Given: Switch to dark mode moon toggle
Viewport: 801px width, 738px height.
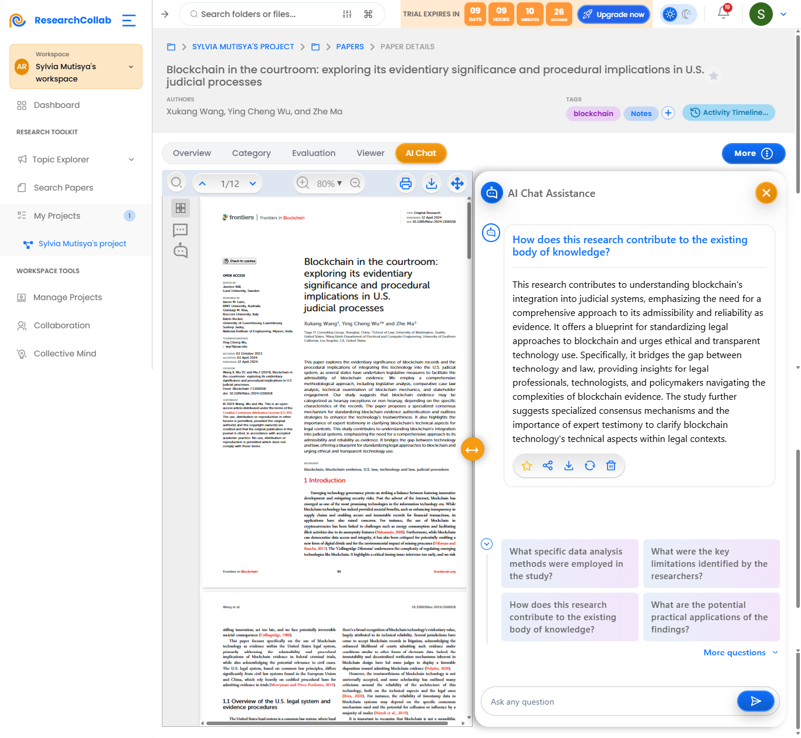Looking at the screenshot, I should point(687,14).
